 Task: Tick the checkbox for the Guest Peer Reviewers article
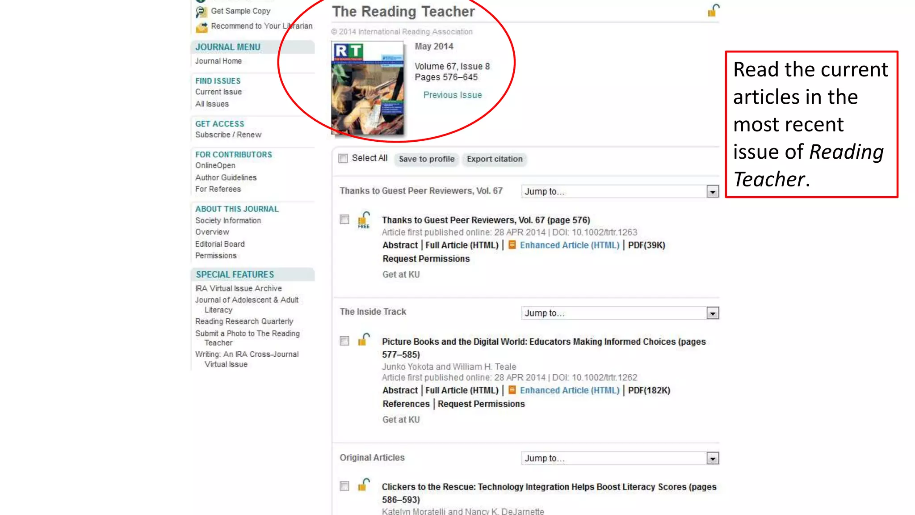[344, 220]
